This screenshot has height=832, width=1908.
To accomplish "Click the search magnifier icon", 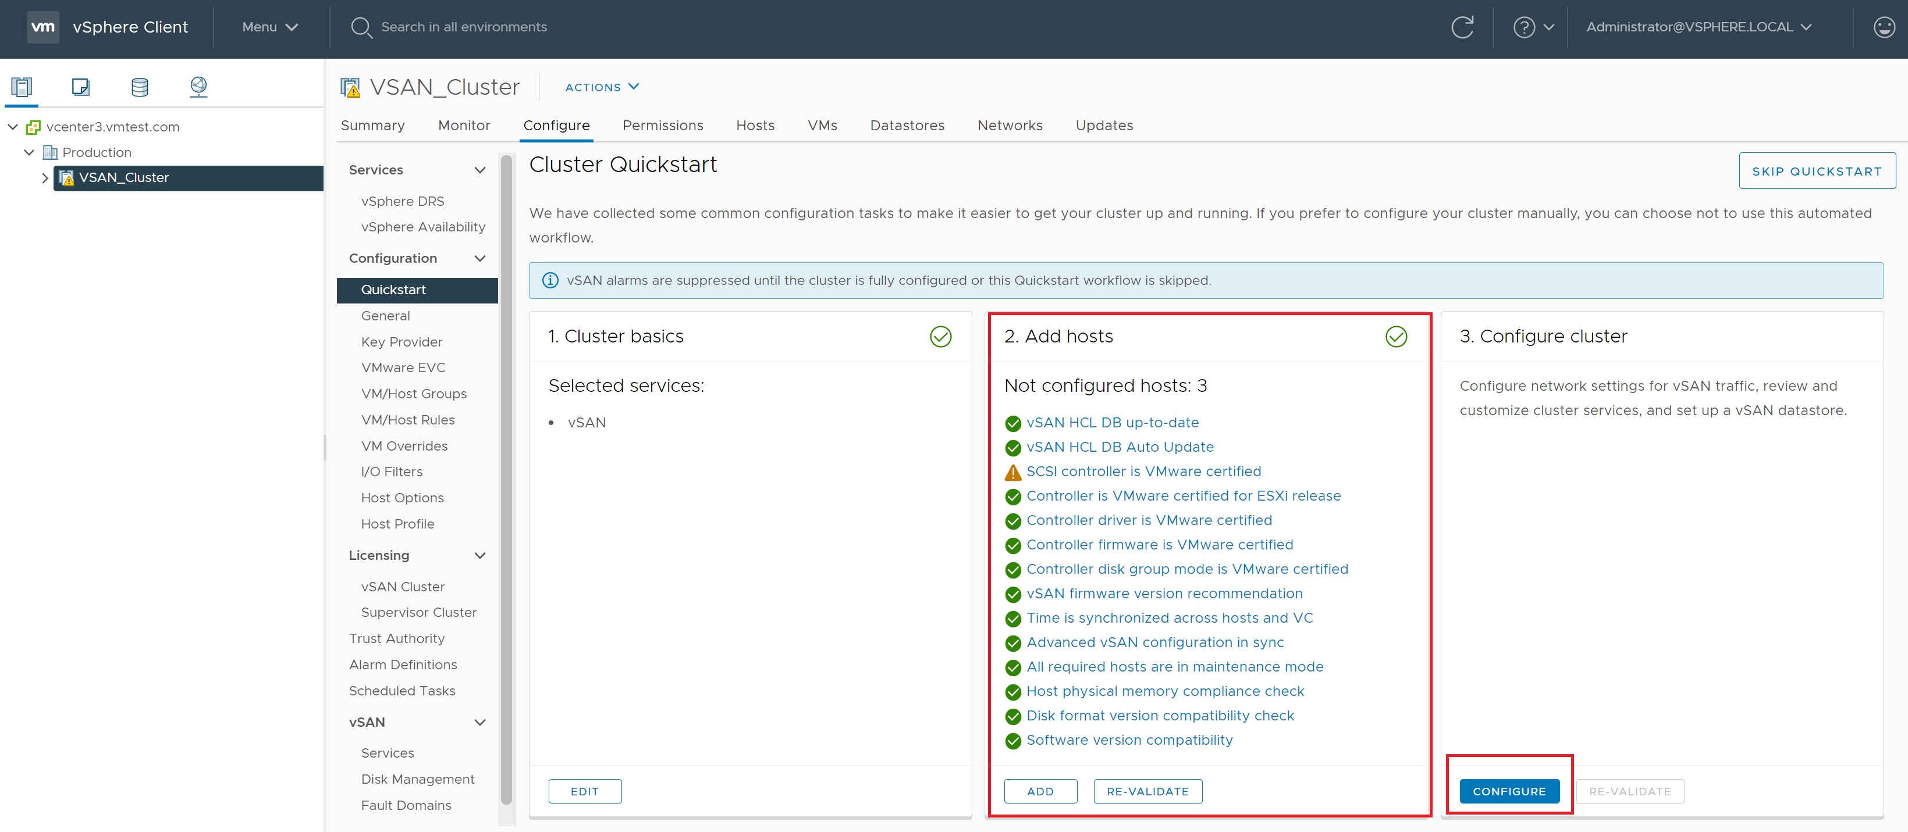I will [x=361, y=27].
